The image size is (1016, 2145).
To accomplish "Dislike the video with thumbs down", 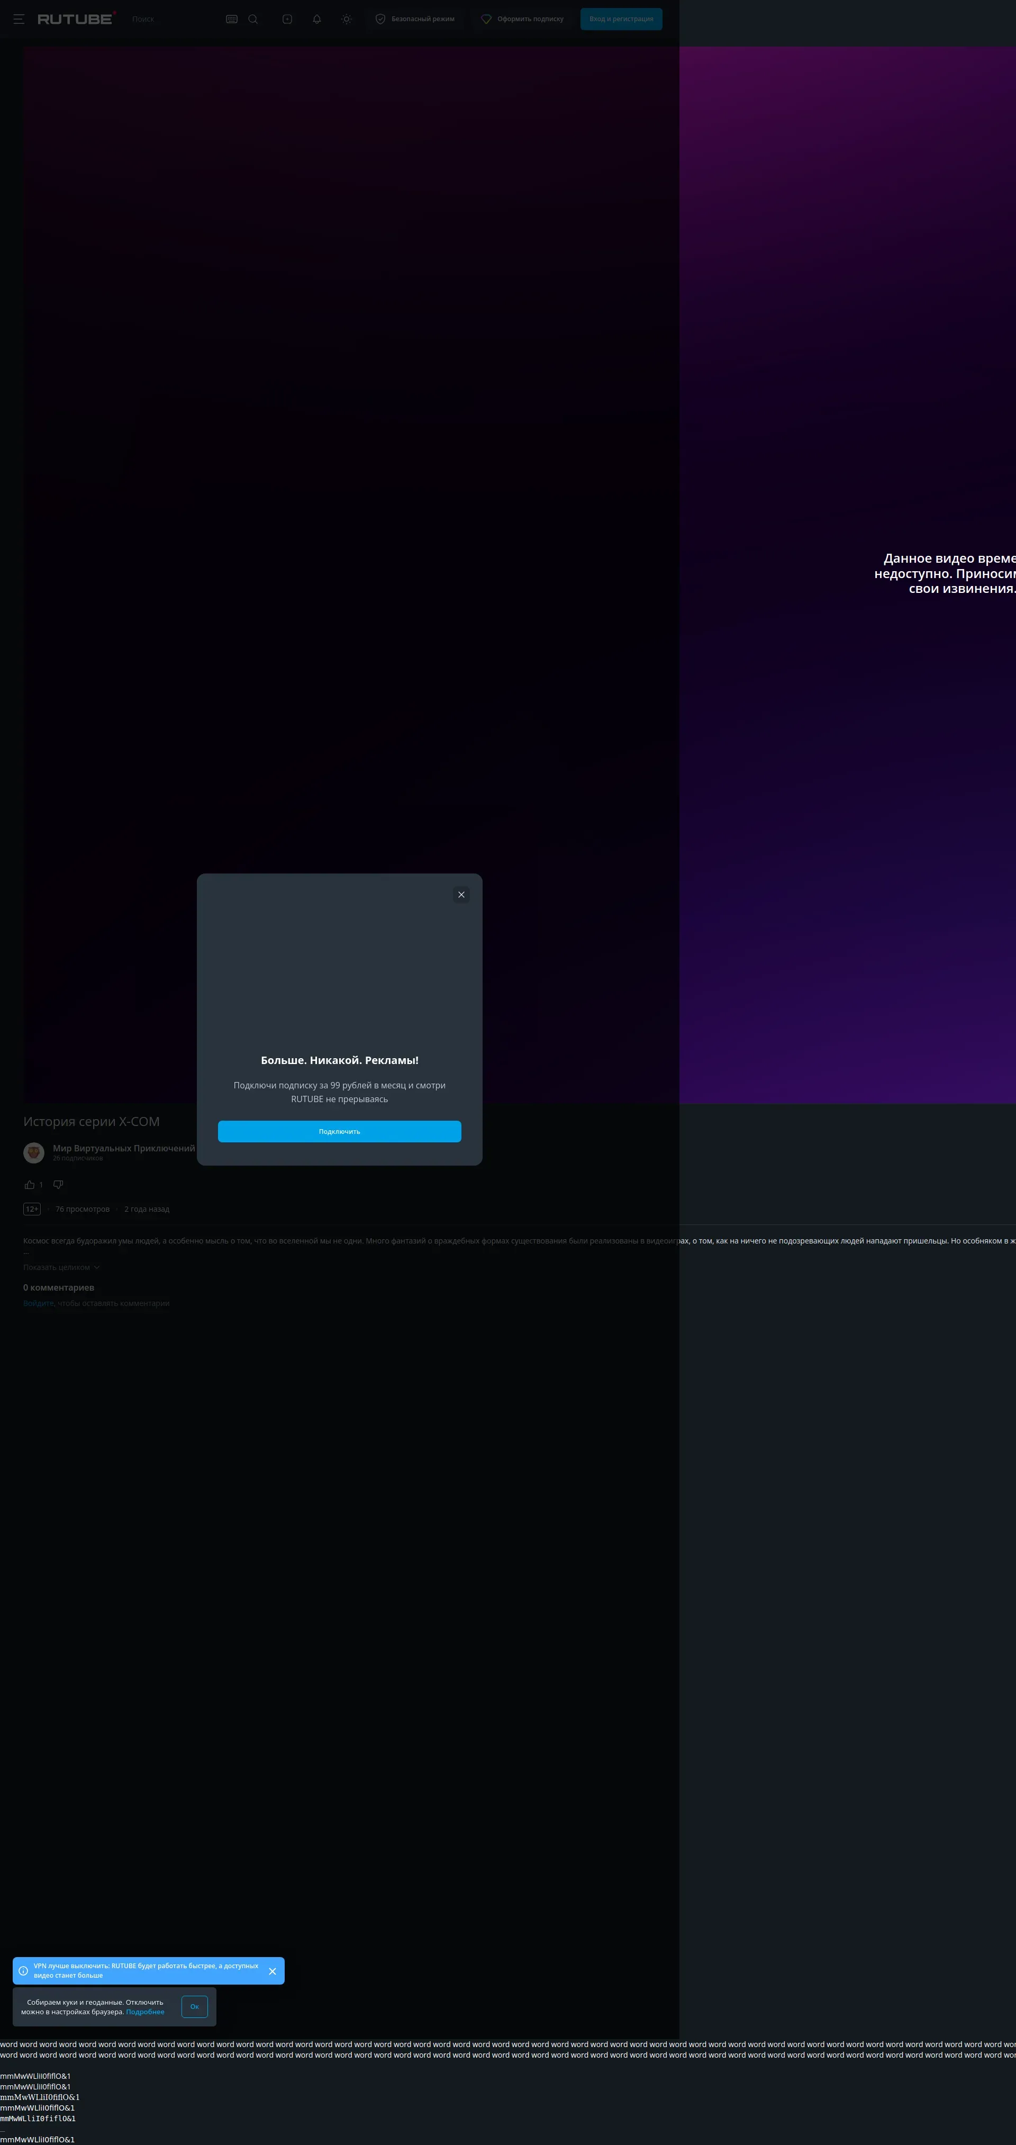I will (58, 1184).
